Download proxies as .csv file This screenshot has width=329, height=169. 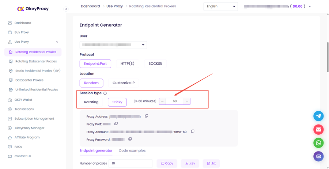coord(190,164)
